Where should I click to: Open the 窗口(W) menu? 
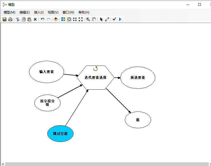[68, 12]
